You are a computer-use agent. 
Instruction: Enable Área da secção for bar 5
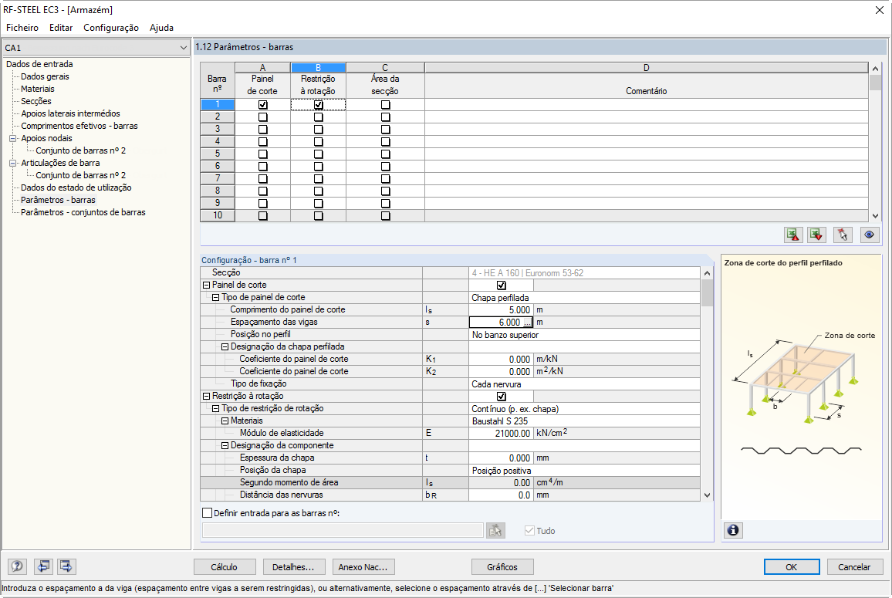(x=385, y=154)
